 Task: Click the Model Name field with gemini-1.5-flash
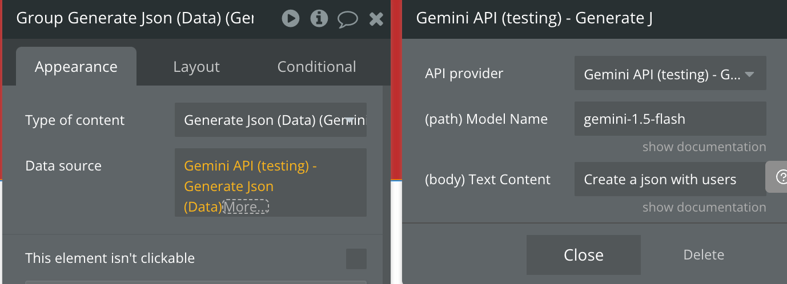[x=670, y=119]
